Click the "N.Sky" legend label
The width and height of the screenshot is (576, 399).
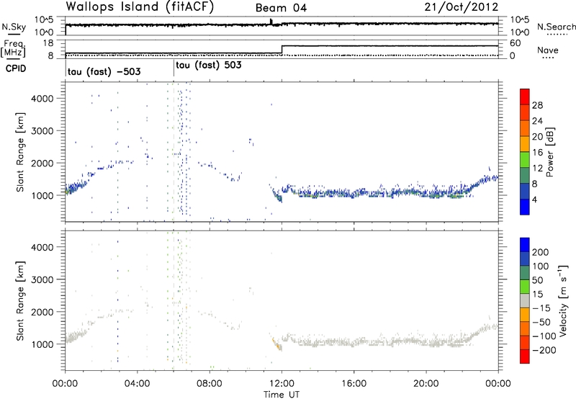[x=14, y=27]
